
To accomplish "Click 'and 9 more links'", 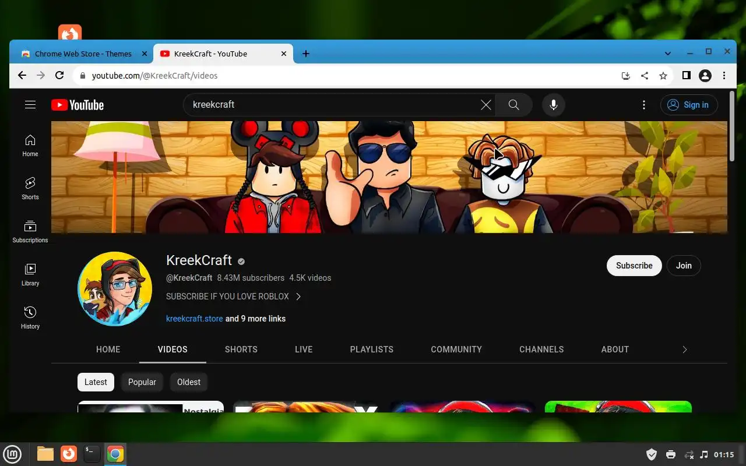I will [255, 319].
